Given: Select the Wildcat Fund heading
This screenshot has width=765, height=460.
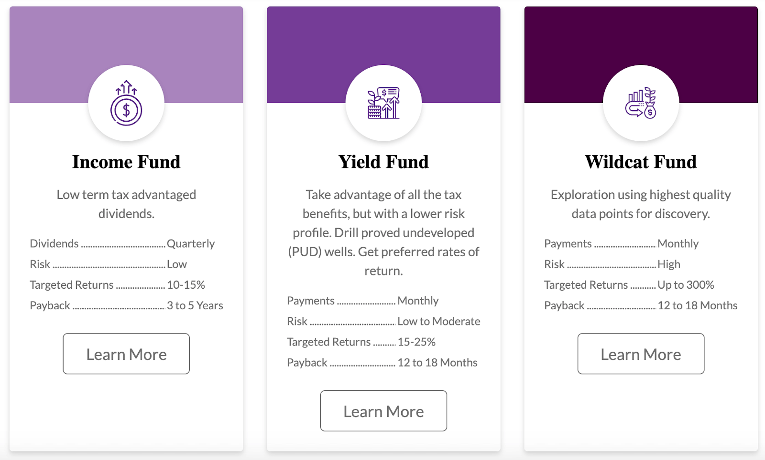Looking at the screenshot, I should coord(641,162).
